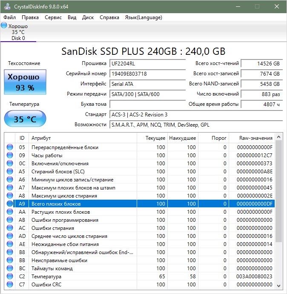
Task: Open the Справка menu
Action: click(x=109, y=17)
